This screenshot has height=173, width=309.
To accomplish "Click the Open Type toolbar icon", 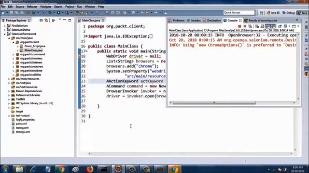I will 77,13.
